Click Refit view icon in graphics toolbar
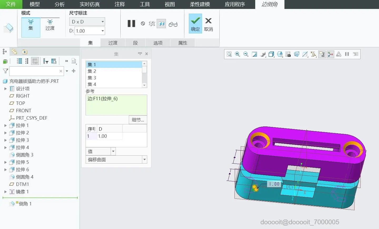This screenshot has height=229, width=379. [x=229, y=54]
